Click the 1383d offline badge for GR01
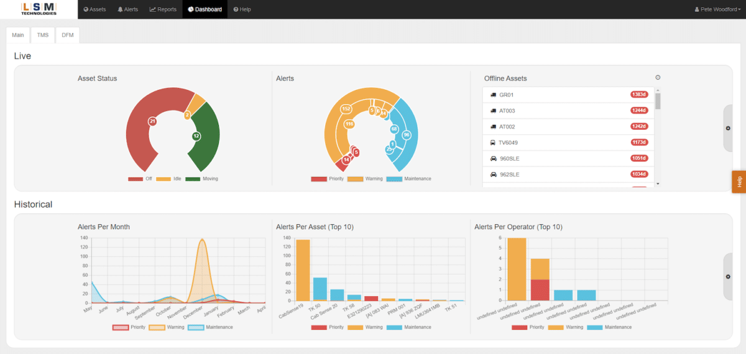Screen dimensions: 746x354 click(x=639, y=95)
